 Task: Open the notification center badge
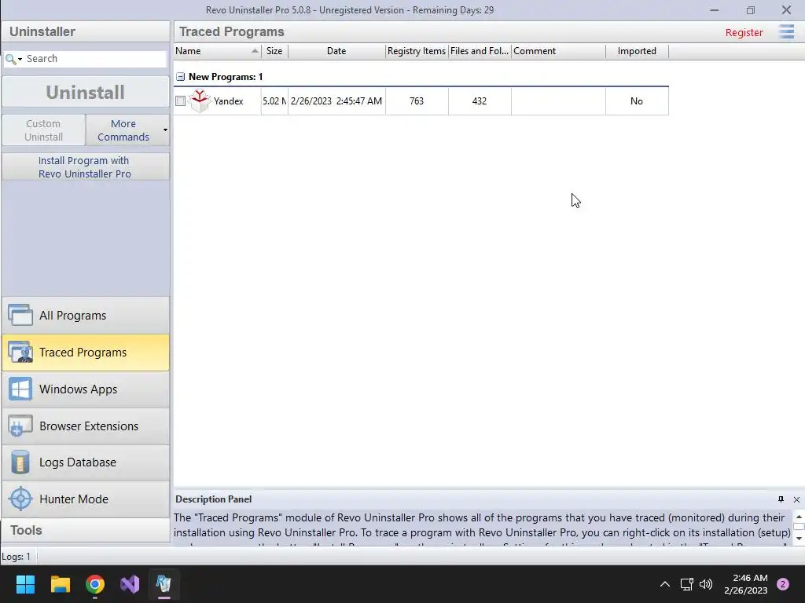783,584
